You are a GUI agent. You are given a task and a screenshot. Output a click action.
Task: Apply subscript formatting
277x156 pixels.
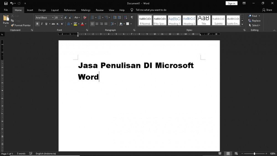[58, 24]
